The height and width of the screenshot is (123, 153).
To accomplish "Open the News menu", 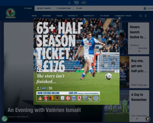I will pyautogui.click(x=34, y=16).
